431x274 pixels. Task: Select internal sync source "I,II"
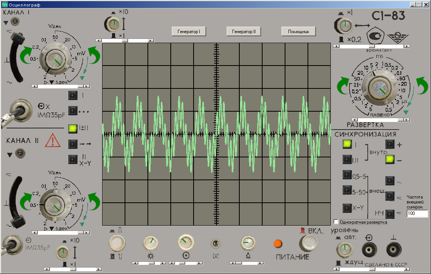pyautogui.click(x=347, y=160)
